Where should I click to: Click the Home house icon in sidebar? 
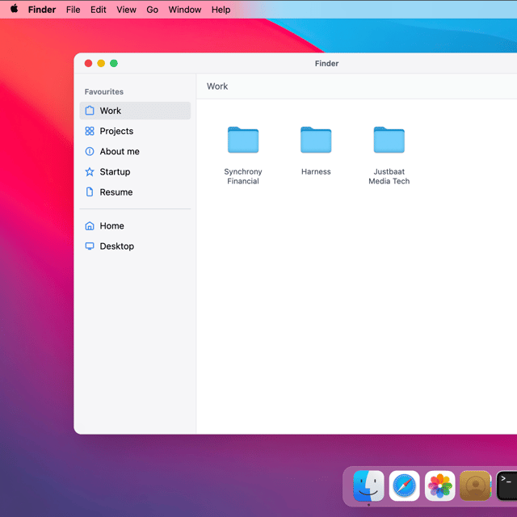pyautogui.click(x=90, y=226)
